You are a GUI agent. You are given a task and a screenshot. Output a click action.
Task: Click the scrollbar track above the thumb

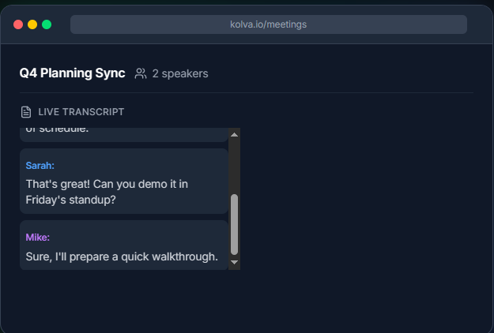234,166
